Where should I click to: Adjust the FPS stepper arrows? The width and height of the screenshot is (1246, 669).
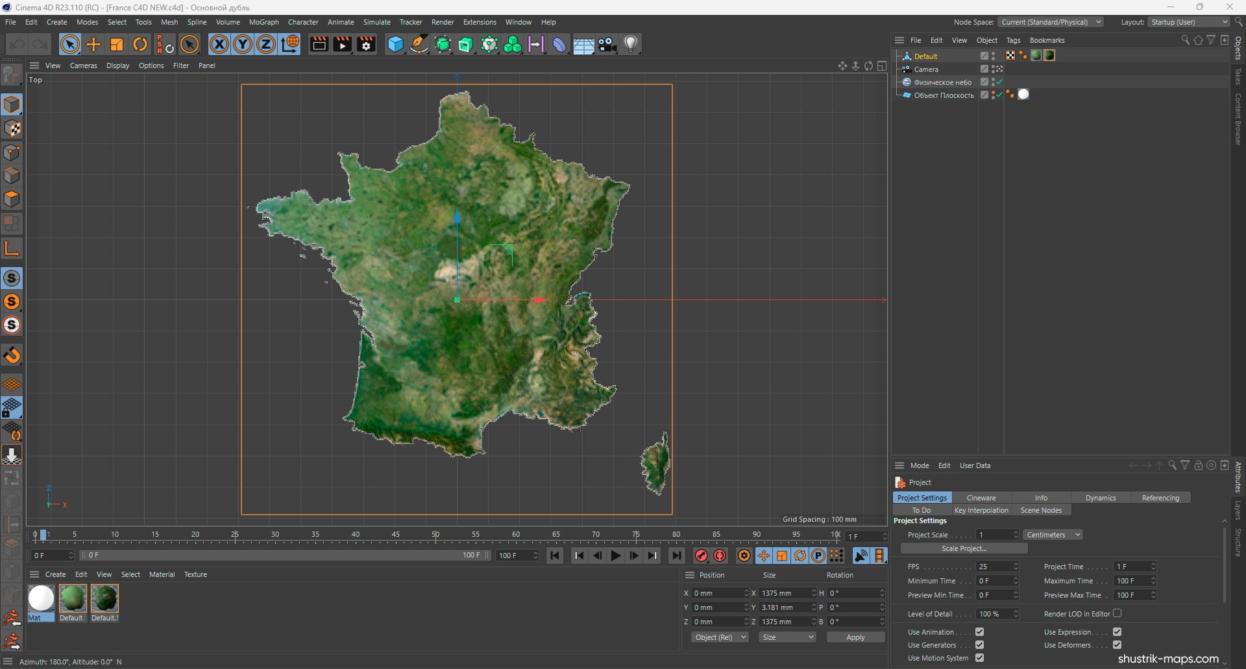(x=1016, y=567)
